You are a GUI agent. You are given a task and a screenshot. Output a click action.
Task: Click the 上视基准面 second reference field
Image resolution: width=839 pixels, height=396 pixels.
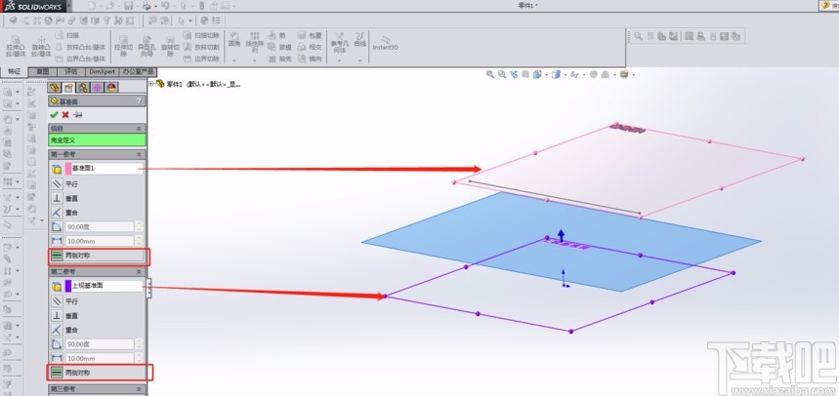click(107, 286)
